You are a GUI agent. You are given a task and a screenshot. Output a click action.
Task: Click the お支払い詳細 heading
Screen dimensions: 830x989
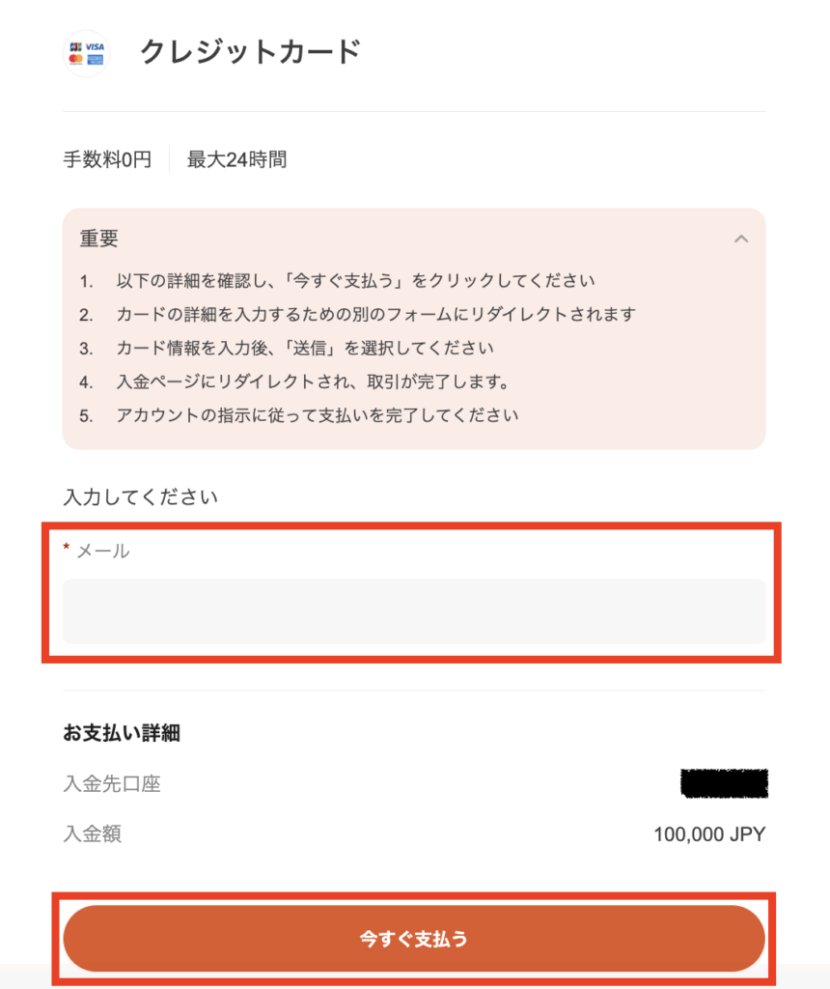coord(122,733)
